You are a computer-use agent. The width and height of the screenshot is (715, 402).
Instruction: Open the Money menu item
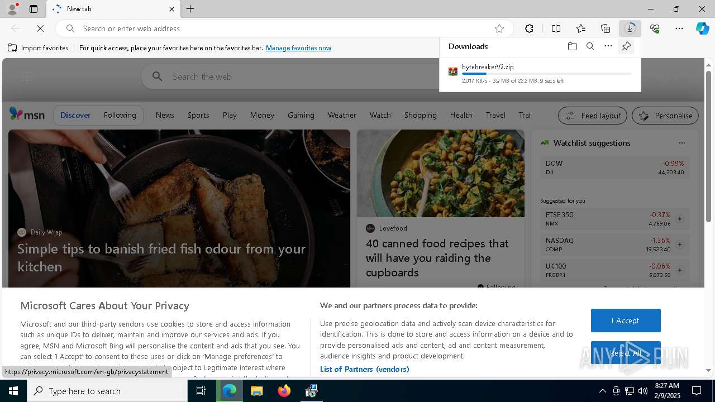262,115
